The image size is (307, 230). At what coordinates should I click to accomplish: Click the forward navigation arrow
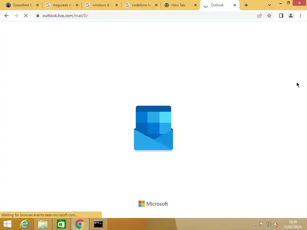tap(16, 16)
